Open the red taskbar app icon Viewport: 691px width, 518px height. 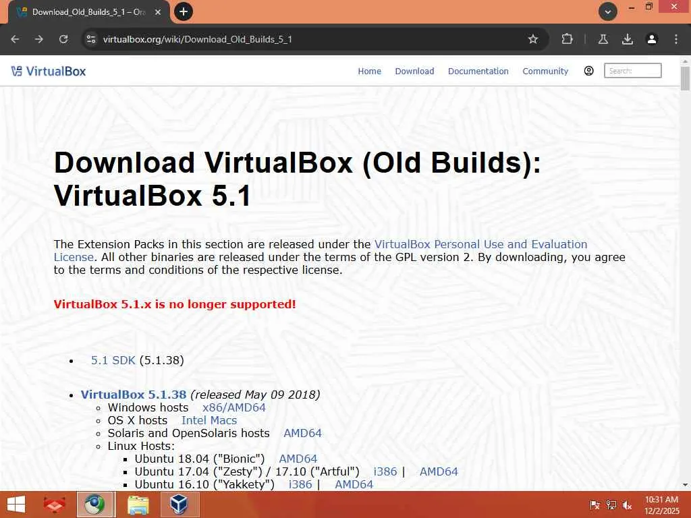(x=54, y=505)
